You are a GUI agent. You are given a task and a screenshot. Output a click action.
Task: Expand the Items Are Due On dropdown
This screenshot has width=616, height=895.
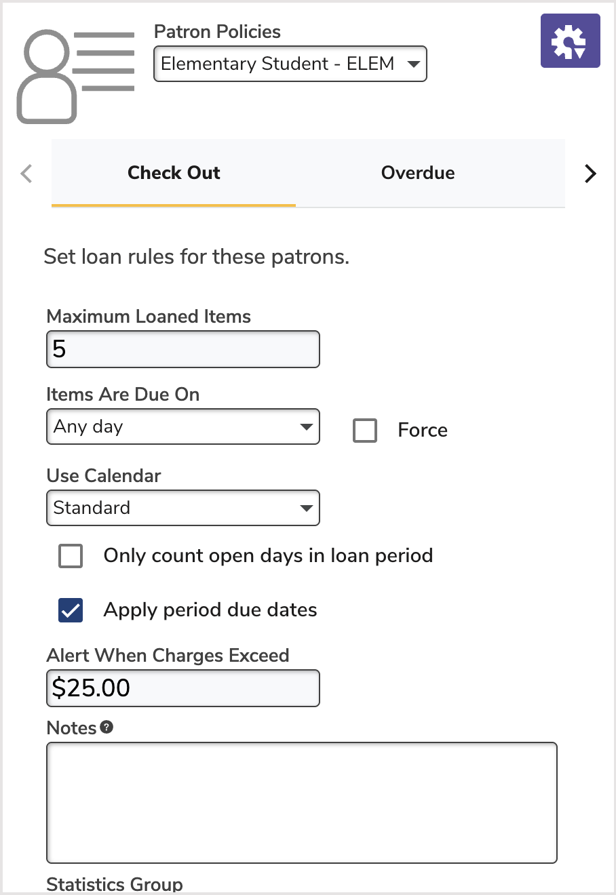tap(182, 426)
